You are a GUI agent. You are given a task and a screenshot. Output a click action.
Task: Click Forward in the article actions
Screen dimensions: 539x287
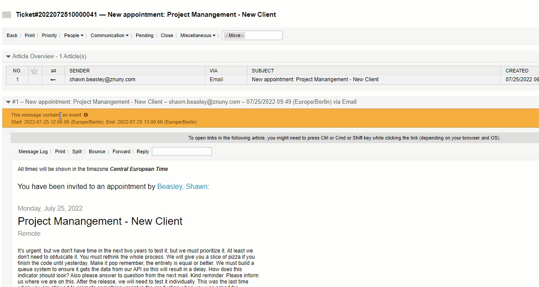pyautogui.click(x=121, y=151)
